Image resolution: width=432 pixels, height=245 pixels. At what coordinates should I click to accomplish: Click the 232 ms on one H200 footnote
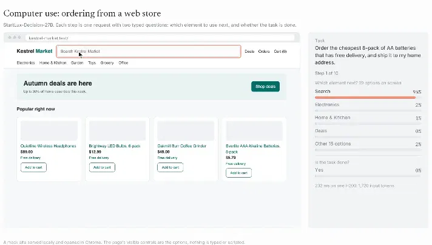click(x=354, y=186)
